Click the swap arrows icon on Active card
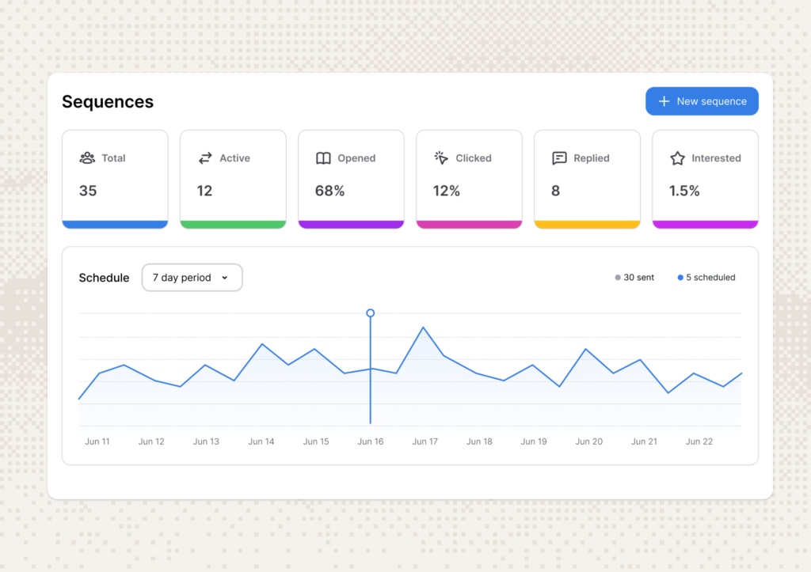Image resolution: width=811 pixels, height=572 pixels. coord(205,158)
